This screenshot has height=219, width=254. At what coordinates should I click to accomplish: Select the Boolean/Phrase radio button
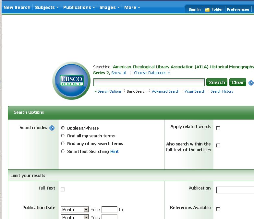pos(63,128)
